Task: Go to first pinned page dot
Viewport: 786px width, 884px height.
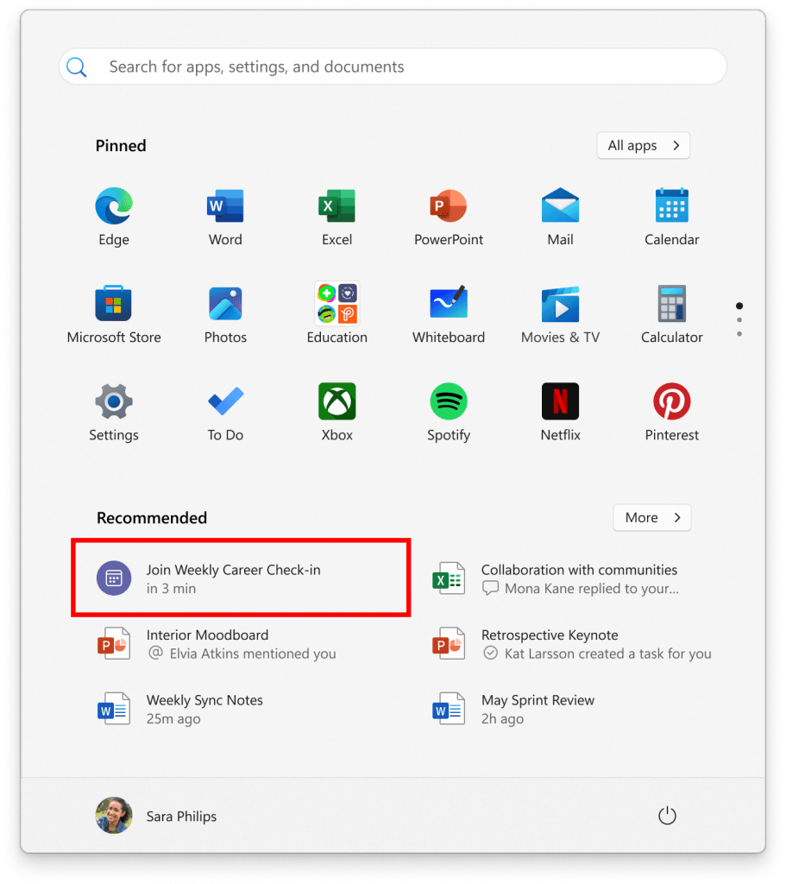Action: tap(739, 306)
